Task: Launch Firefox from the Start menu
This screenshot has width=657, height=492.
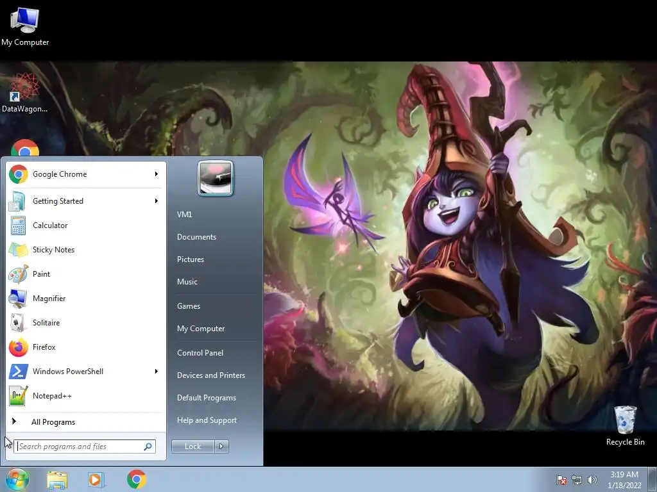Action: coord(86,347)
